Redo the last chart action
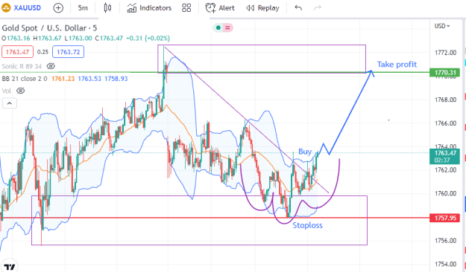 coord(318,8)
